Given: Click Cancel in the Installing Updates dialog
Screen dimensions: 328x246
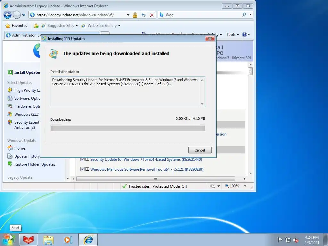Looking at the screenshot, I should point(200,150).
